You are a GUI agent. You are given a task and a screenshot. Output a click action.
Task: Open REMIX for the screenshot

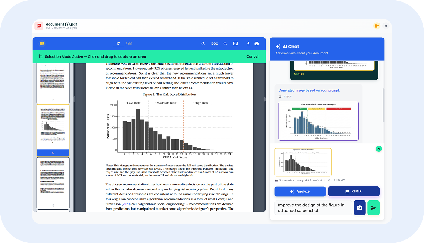click(354, 191)
